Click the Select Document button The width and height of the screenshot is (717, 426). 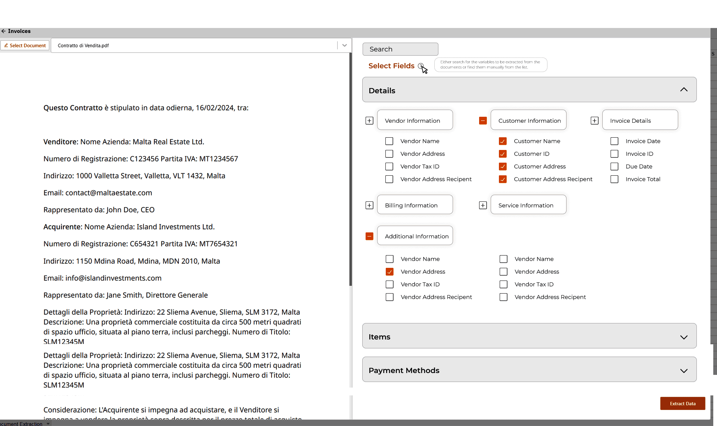coord(25,46)
